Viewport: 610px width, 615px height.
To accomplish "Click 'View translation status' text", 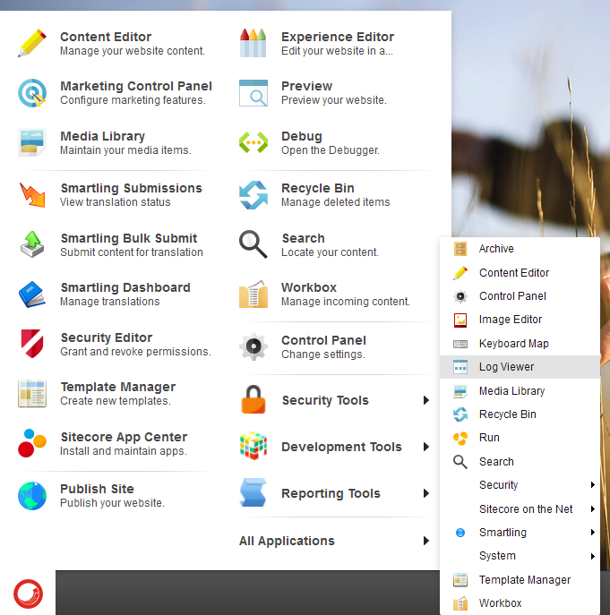I will [115, 202].
